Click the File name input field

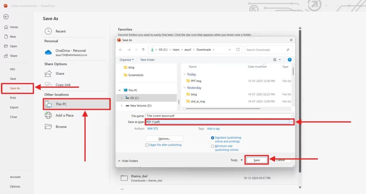[x=218, y=116]
